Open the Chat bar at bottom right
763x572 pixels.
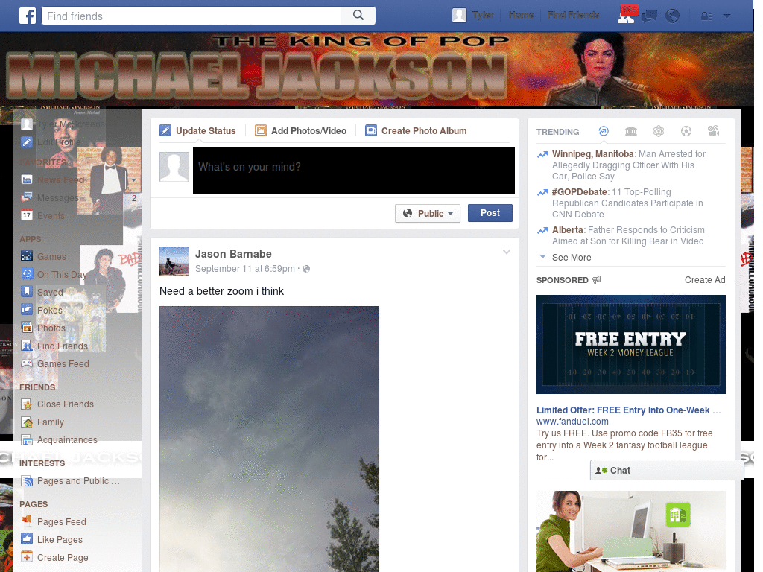click(x=617, y=470)
